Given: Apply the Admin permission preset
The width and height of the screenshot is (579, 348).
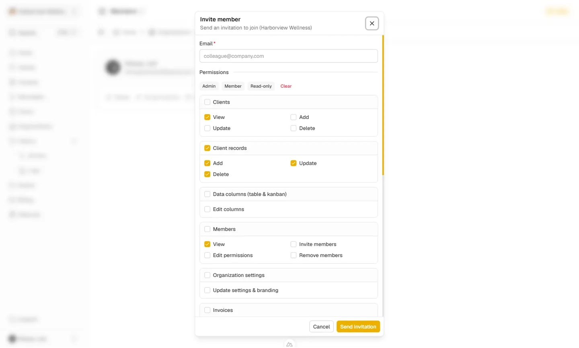Looking at the screenshot, I should coord(209,86).
